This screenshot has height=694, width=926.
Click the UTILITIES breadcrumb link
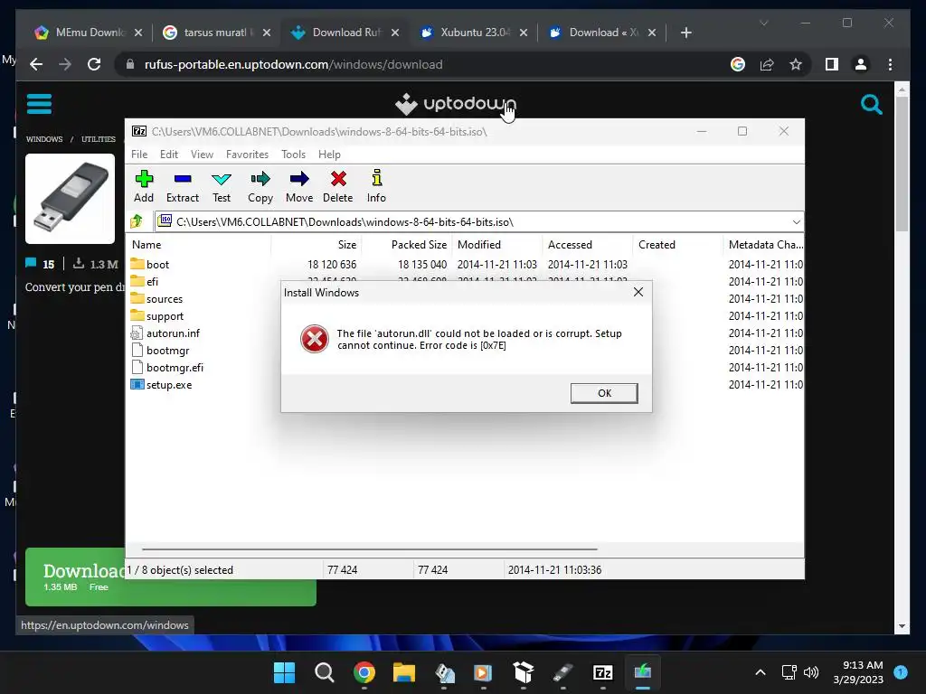[x=99, y=139]
